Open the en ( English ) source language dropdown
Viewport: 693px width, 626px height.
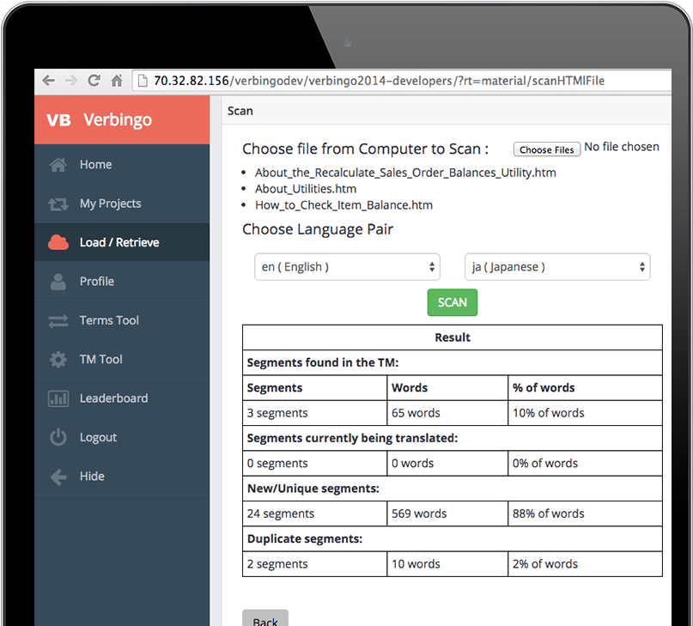(x=347, y=267)
